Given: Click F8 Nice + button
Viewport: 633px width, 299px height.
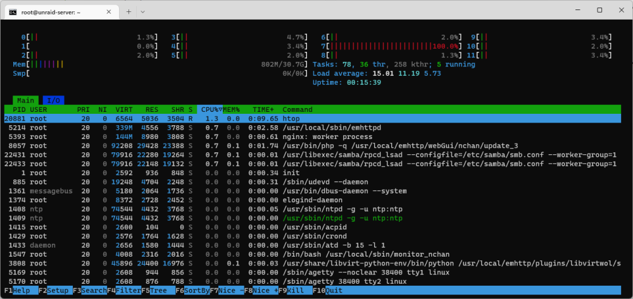Looking at the screenshot, I should (261, 291).
